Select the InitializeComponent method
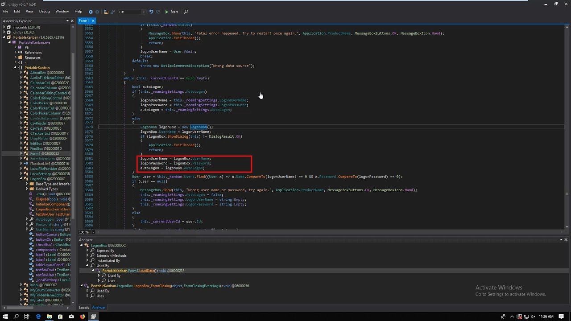This screenshot has width=571, height=321. [53, 204]
